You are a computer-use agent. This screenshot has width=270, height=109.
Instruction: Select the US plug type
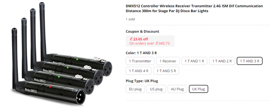click(156, 89)
